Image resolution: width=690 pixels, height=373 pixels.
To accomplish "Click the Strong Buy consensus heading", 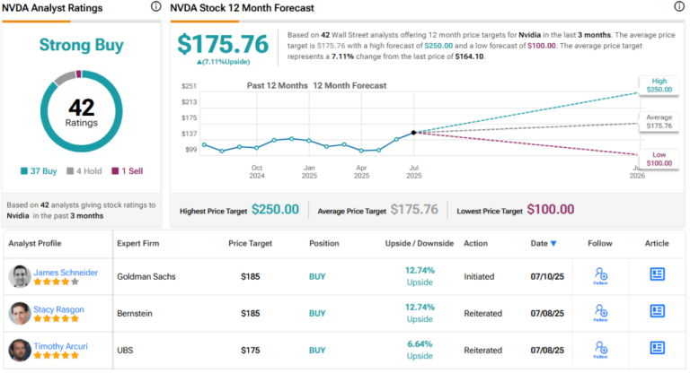I will (82, 45).
